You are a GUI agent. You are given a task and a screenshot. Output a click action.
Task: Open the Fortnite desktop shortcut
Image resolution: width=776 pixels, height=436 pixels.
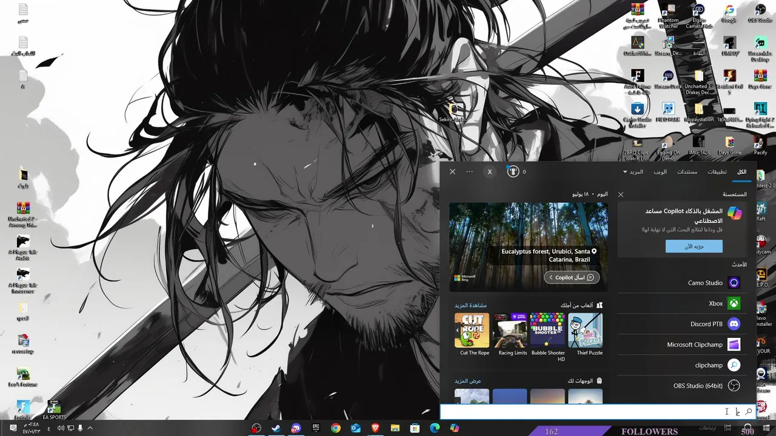click(x=23, y=409)
